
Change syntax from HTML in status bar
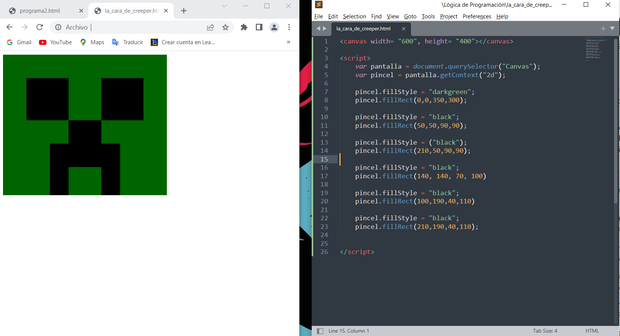(592, 331)
